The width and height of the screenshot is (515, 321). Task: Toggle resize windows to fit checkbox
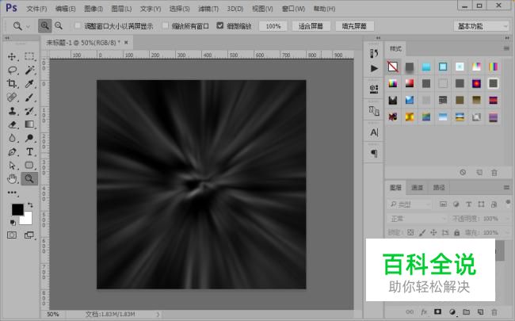[x=78, y=25]
